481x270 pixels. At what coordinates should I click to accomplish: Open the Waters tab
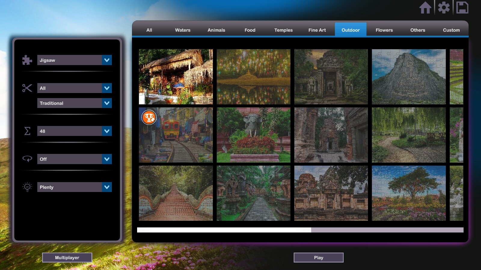(x=182, y=30)
